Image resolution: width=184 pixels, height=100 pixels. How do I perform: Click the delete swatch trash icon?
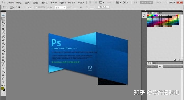point(179,60)
